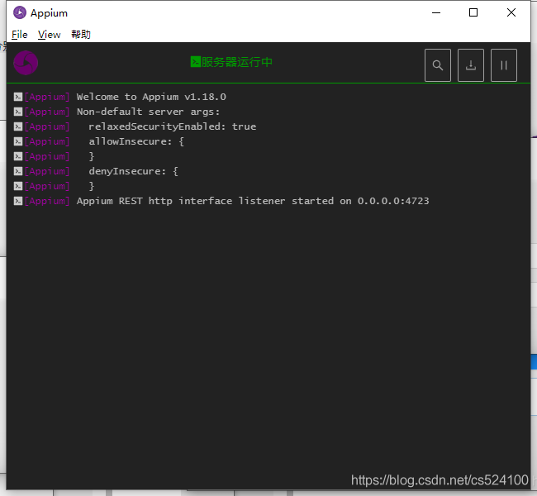Select the 'Non-default server args:' log line
This screenshot has height=496, width=537.
116,112
